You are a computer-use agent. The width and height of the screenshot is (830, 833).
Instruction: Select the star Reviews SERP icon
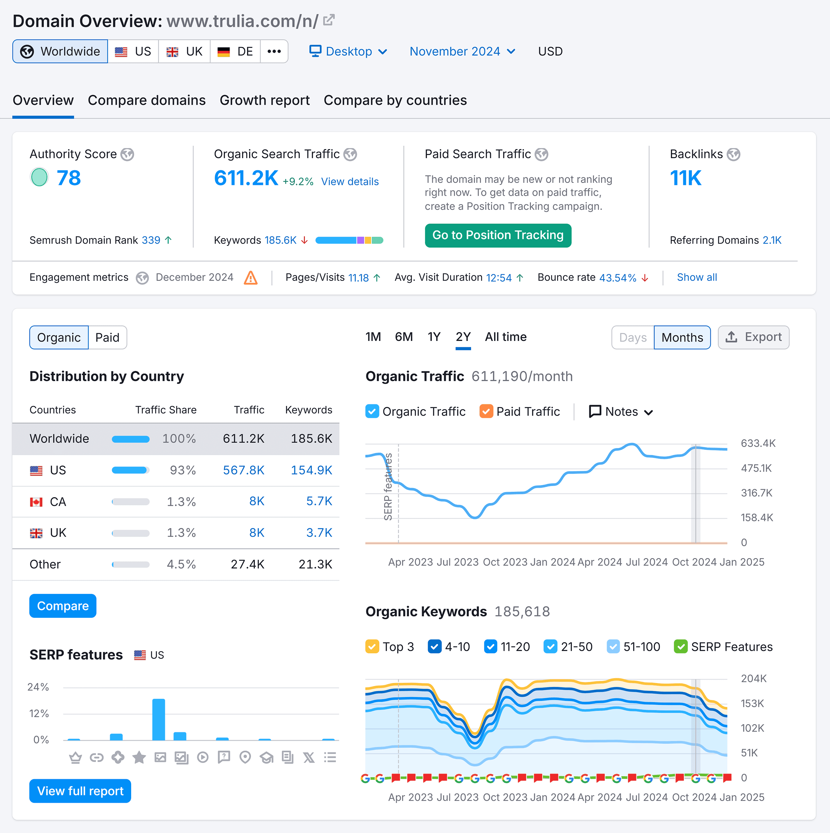coord(139,757)
